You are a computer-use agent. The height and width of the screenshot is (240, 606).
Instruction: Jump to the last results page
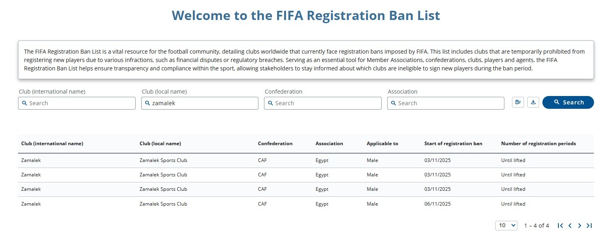click(x=589, y=226)
